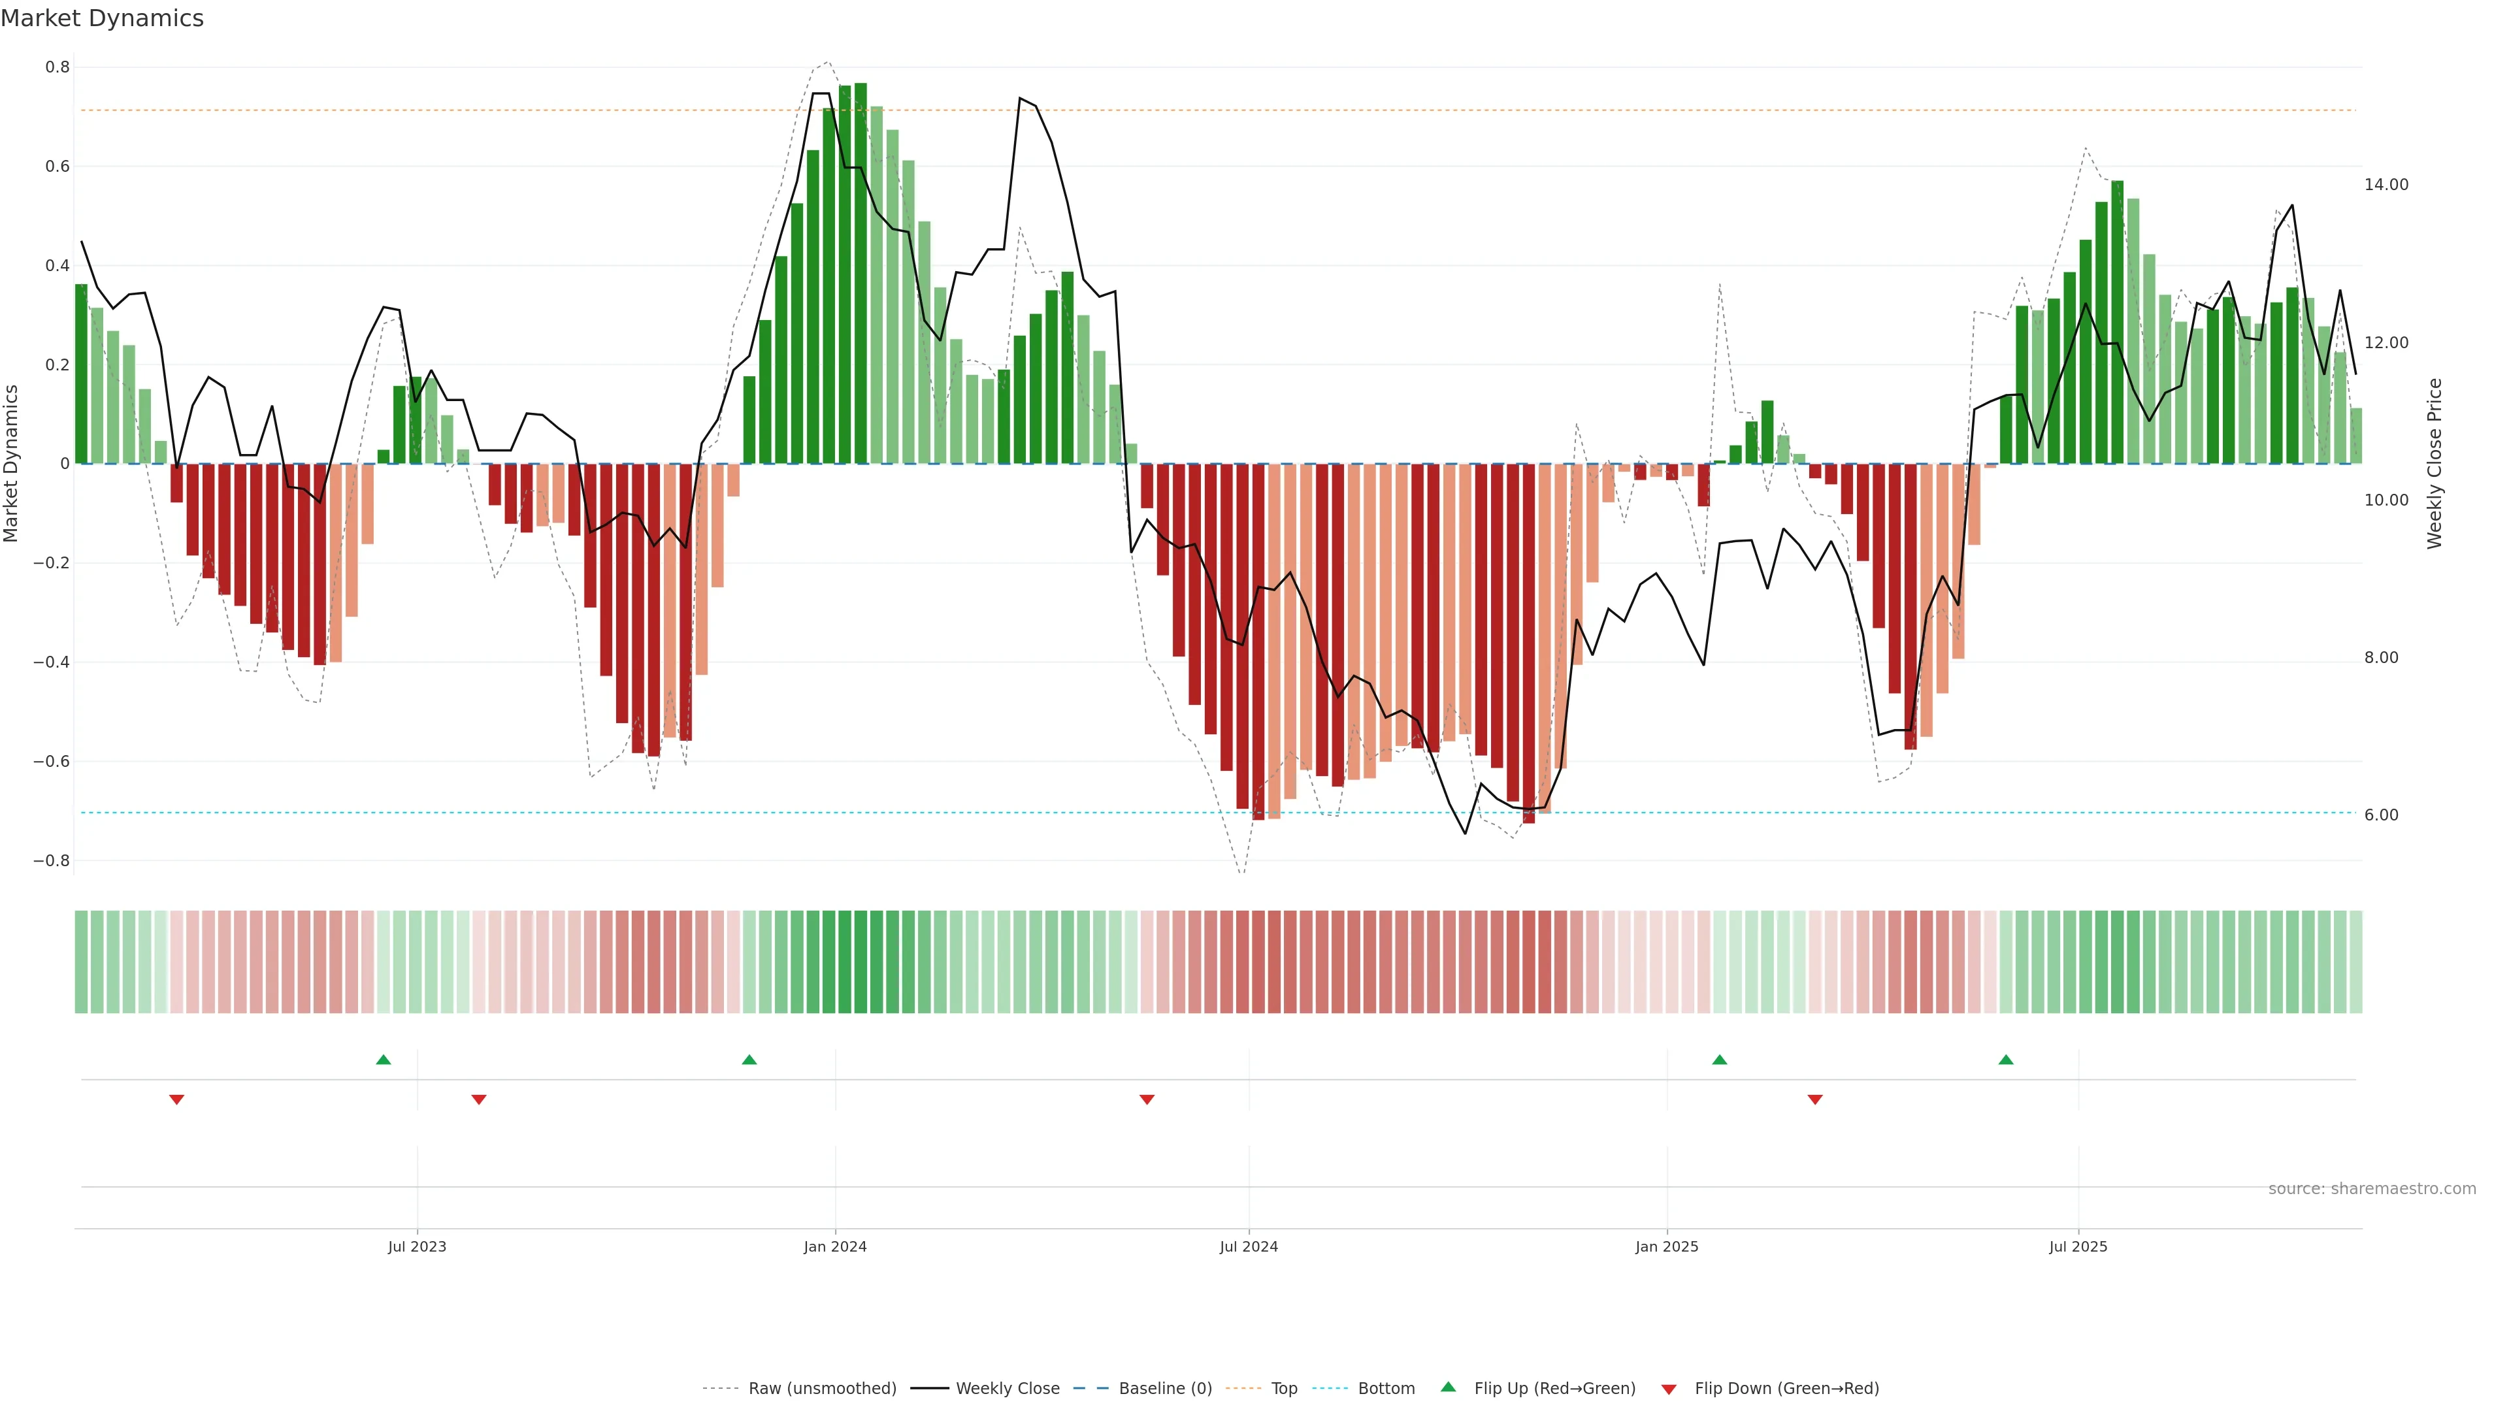Click the Jul 2025 x-axis label
The image size is (2509, 1411).
click(x=2078, y=1246)
